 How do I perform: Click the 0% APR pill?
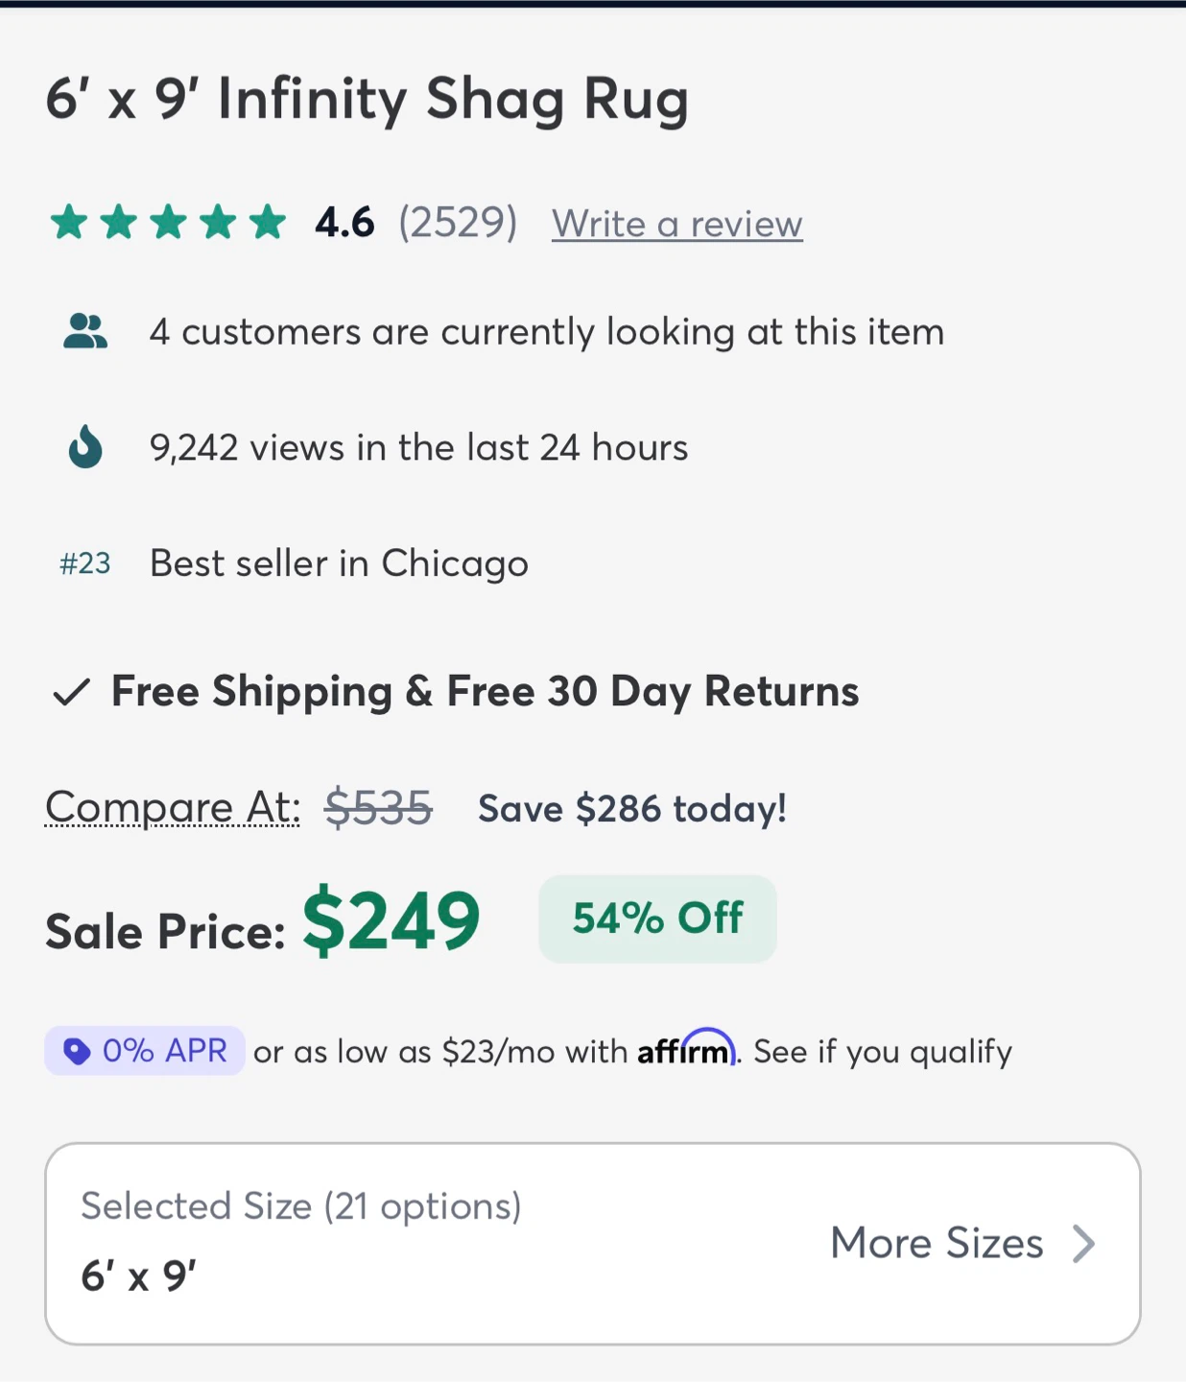coord(145,1051)
